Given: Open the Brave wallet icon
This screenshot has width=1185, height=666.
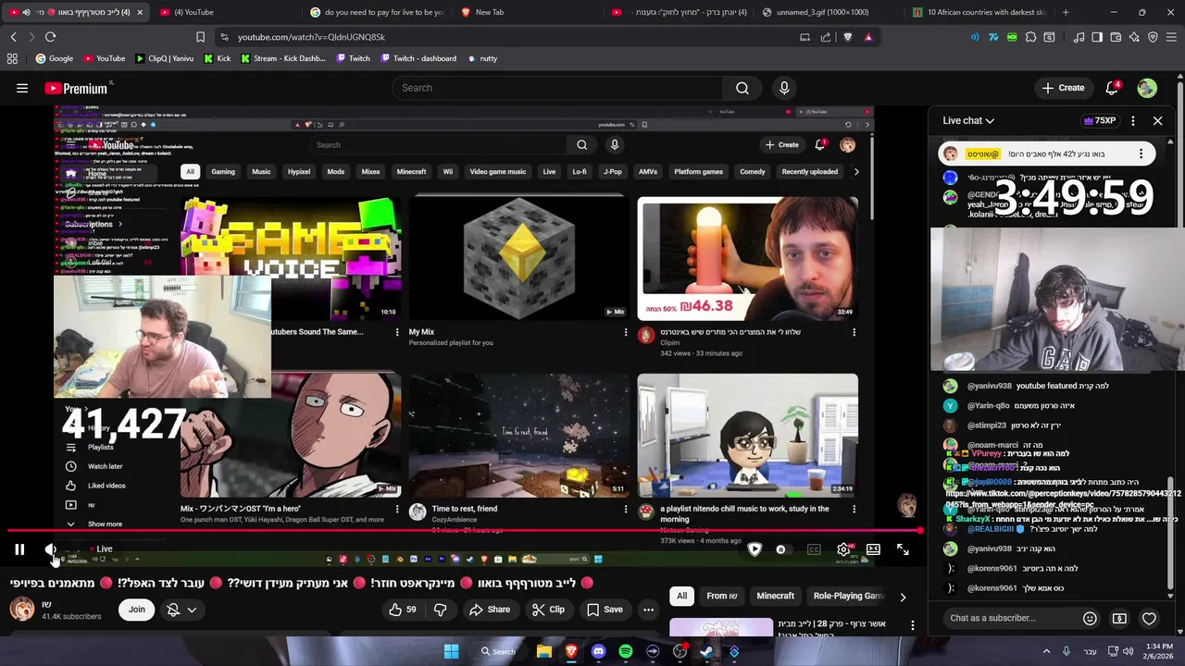Looking at the screenshot, I should click(1116, 37).
